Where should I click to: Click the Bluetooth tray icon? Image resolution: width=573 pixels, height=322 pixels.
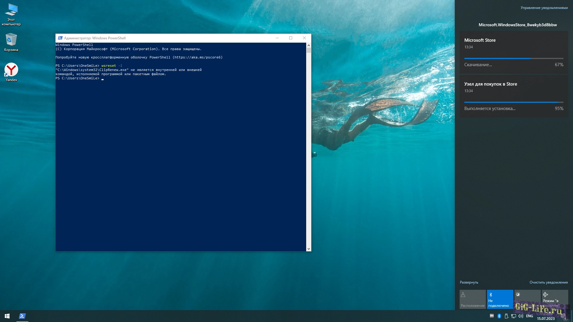click(499, 316)
